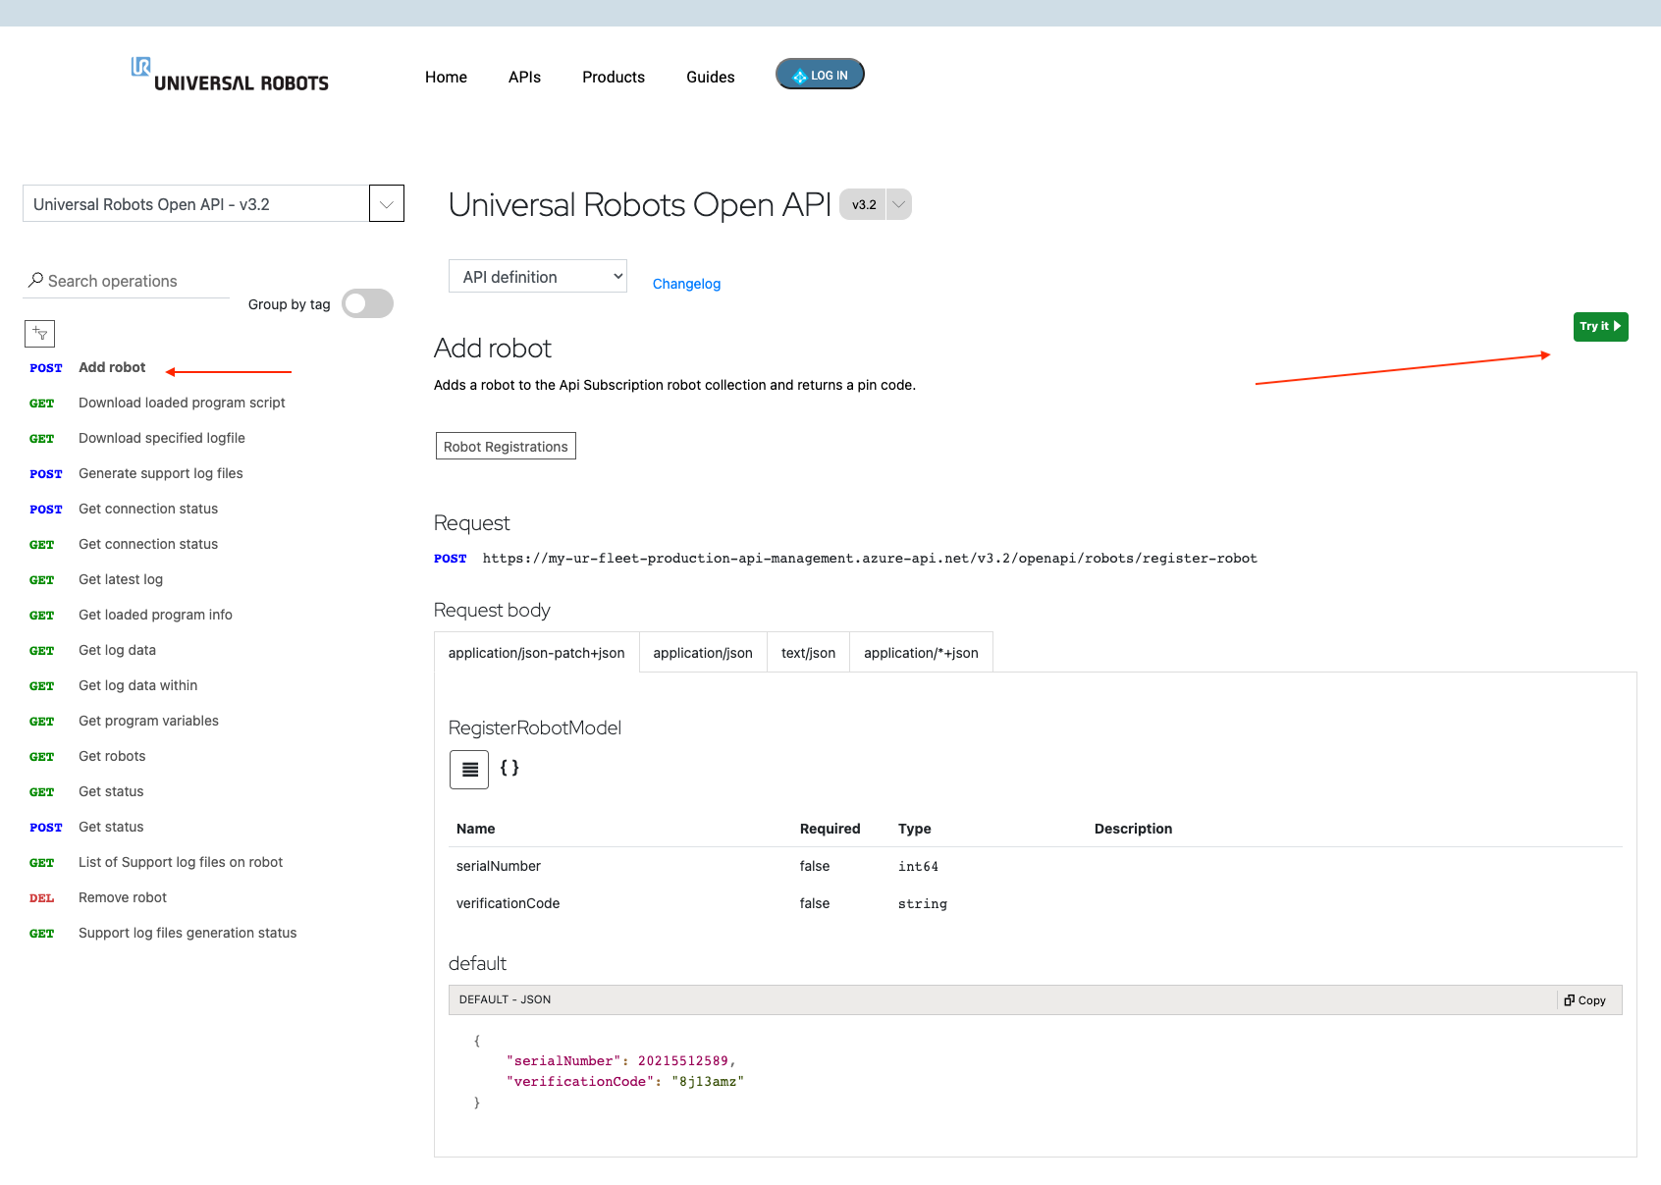Open the Changelog link
The image size is (1661, 1185).
[686, 284]
